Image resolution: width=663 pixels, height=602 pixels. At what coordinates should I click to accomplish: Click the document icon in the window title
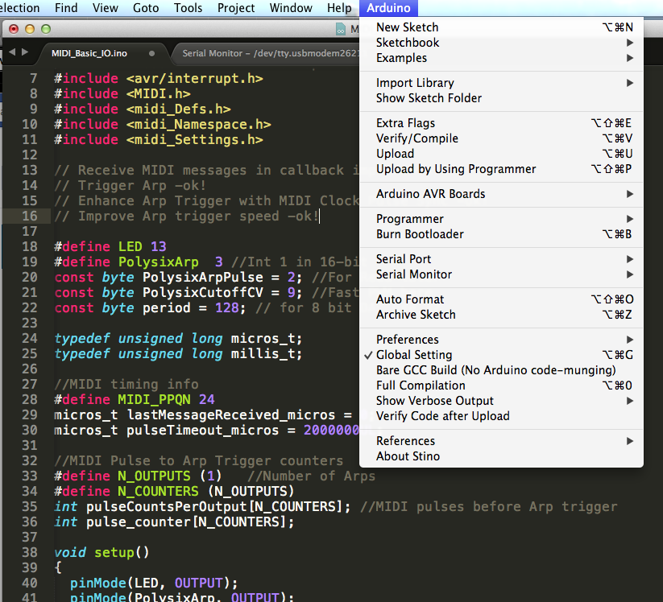pos(341,29)
